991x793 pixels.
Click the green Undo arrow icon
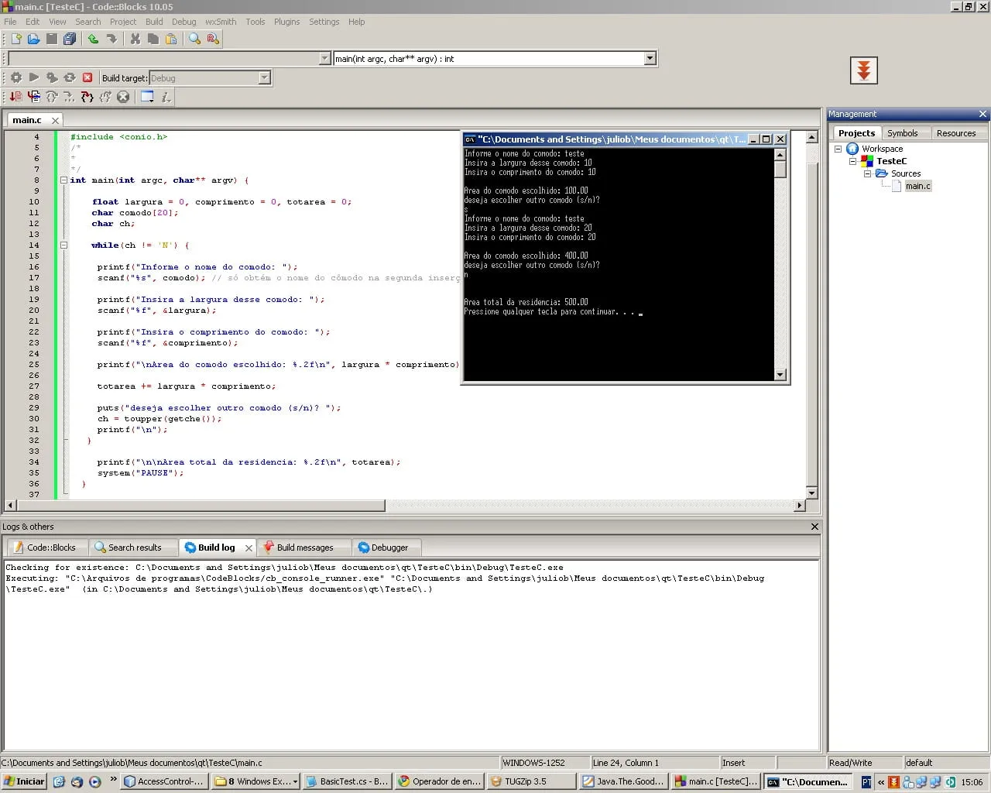pyautogui.click(x=93, y=39)
